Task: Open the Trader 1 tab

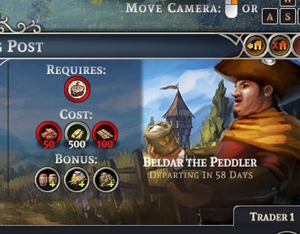Action: [x=272, y=217]
